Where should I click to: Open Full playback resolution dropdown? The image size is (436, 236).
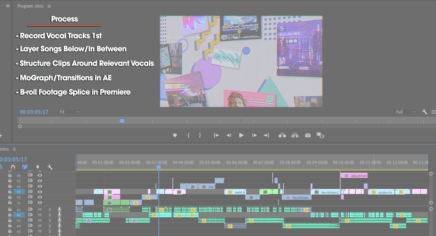(406, 112)
